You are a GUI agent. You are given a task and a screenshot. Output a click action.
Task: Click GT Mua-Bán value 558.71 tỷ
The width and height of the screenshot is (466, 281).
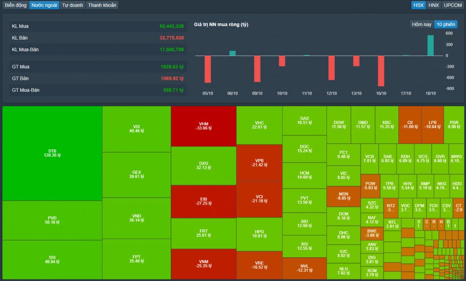pyautogui.click(x=173, y=90)
